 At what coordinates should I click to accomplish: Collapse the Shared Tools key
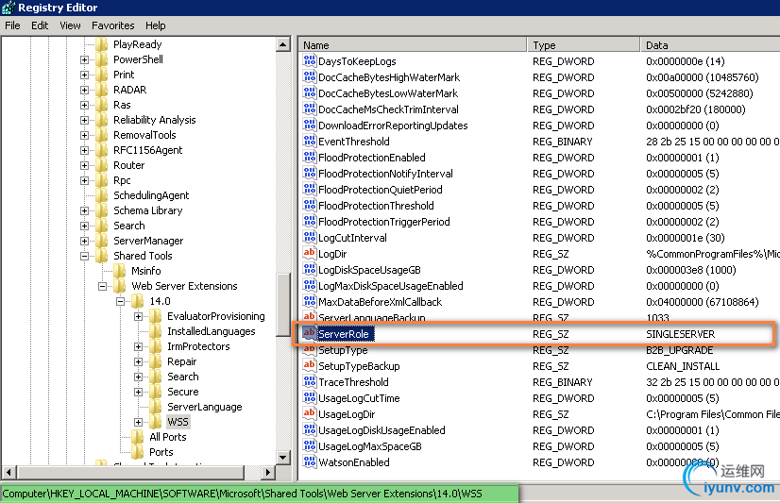pos(85,257)
